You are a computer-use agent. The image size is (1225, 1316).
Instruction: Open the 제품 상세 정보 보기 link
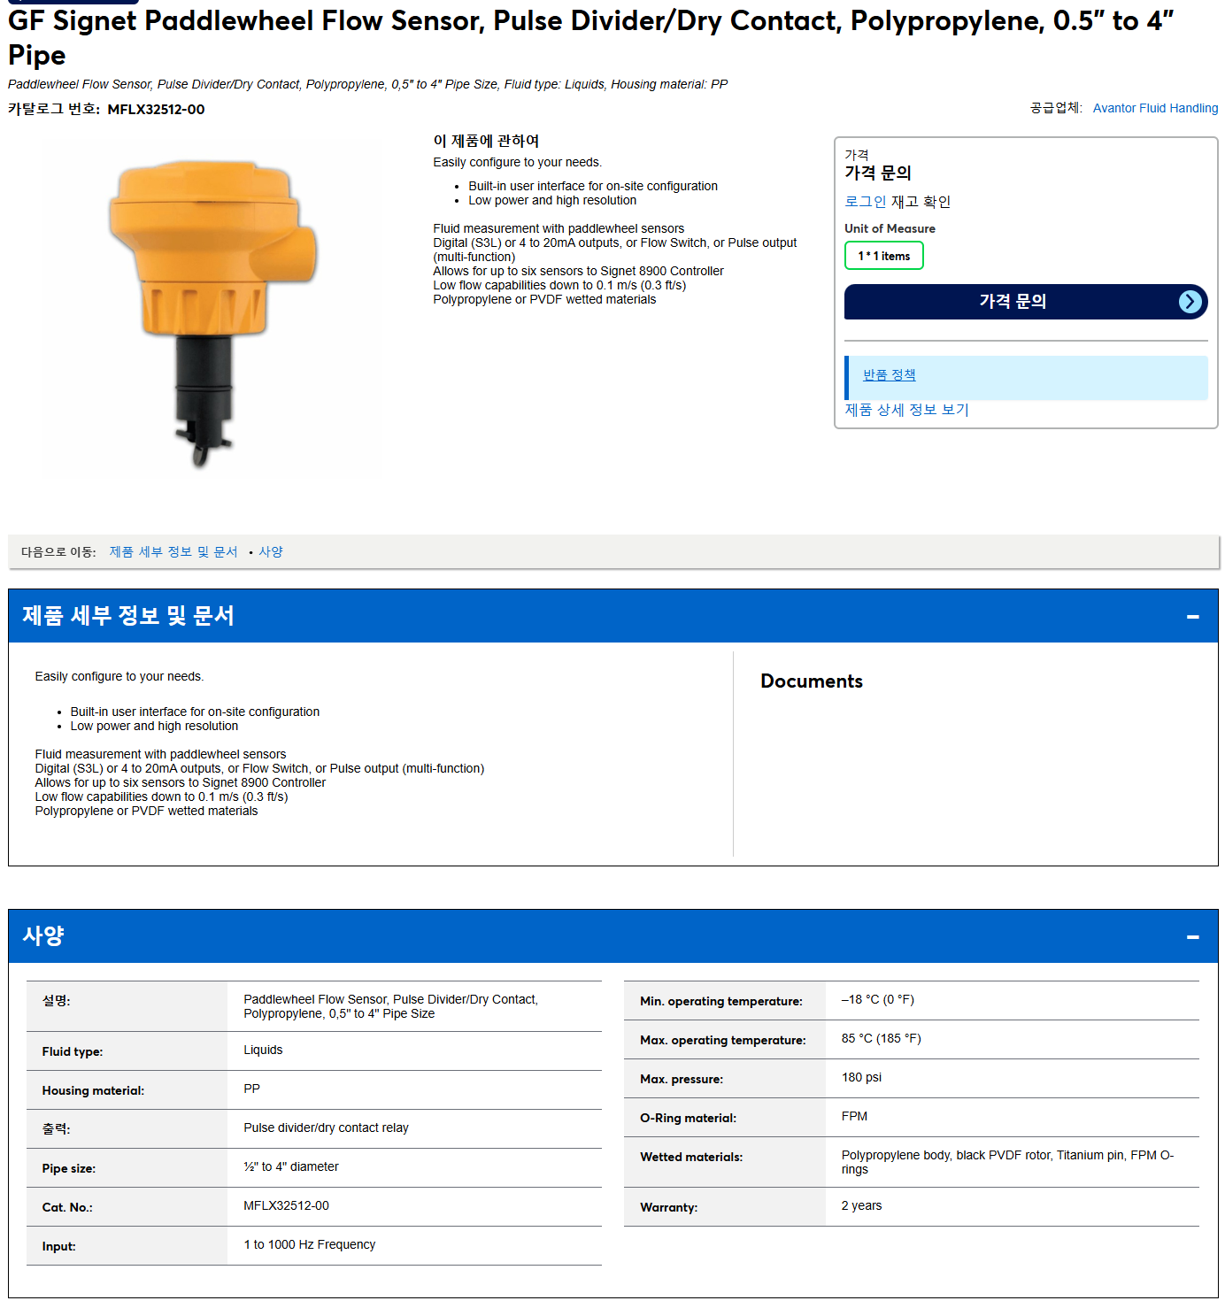tap(906, 410)
